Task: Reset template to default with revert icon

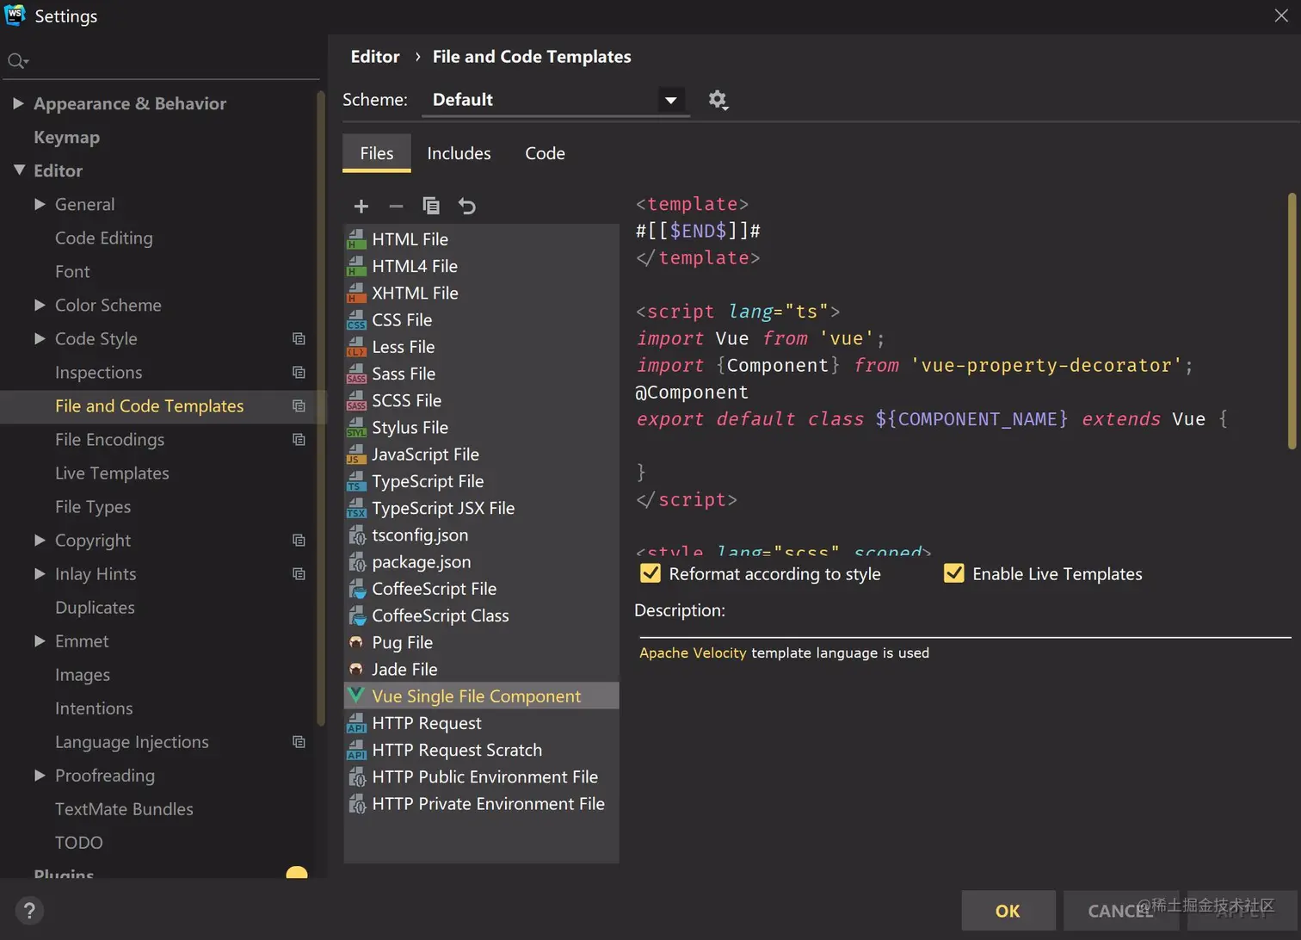Action: pyautogui.click(x=466, y=206)
